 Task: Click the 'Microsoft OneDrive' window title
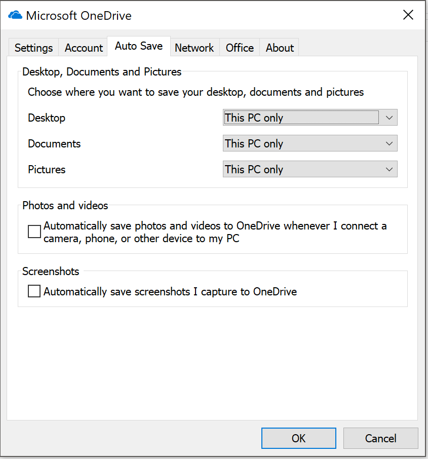79,16
